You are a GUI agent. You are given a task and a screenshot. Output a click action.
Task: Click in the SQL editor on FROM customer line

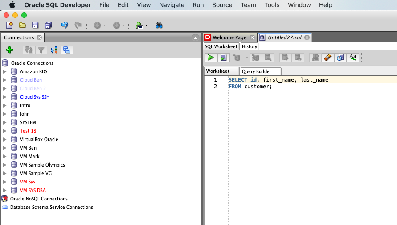pyautogui.click(x=257, y=87)
